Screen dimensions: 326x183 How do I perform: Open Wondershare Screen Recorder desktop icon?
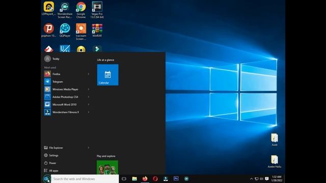[x=65, y=10]
